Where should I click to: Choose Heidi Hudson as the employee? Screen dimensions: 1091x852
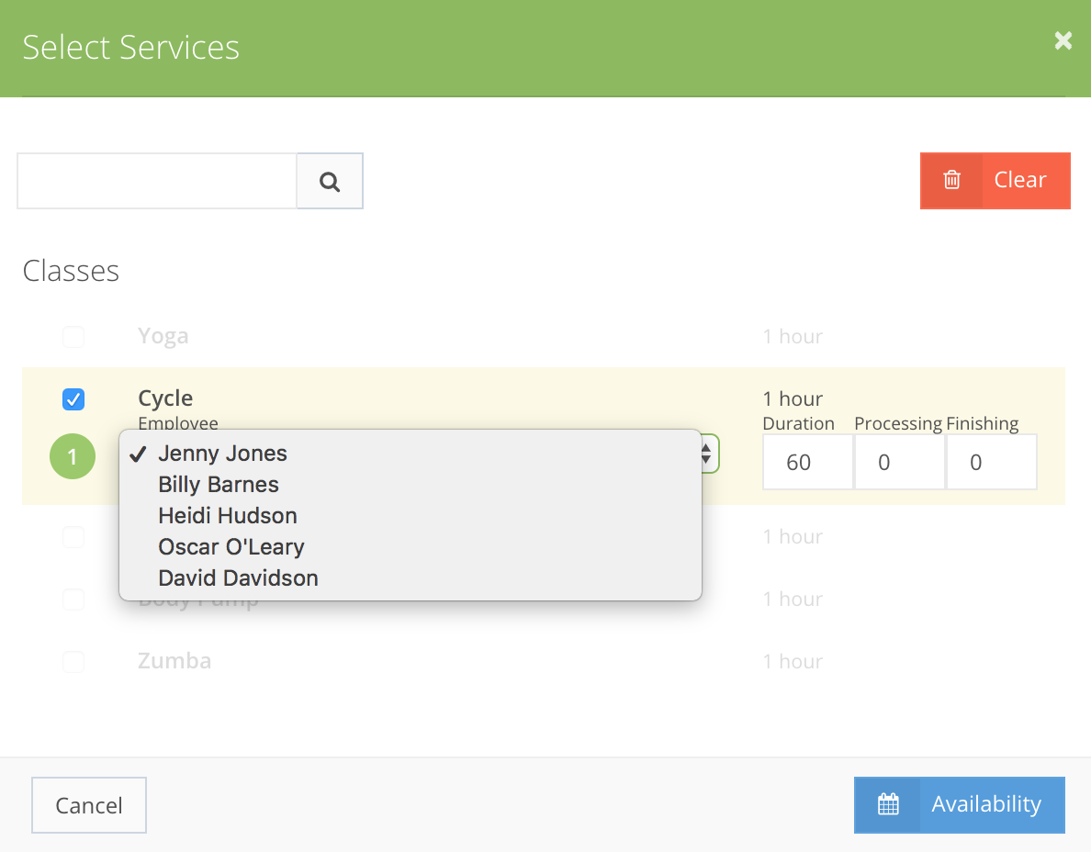coord(227,515)
